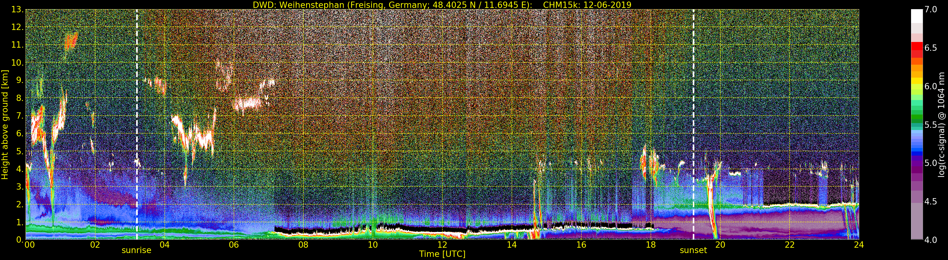Click the 'Height above ground [km]' axis label
This screenshot has height=260, width=948.
(5, 124)
